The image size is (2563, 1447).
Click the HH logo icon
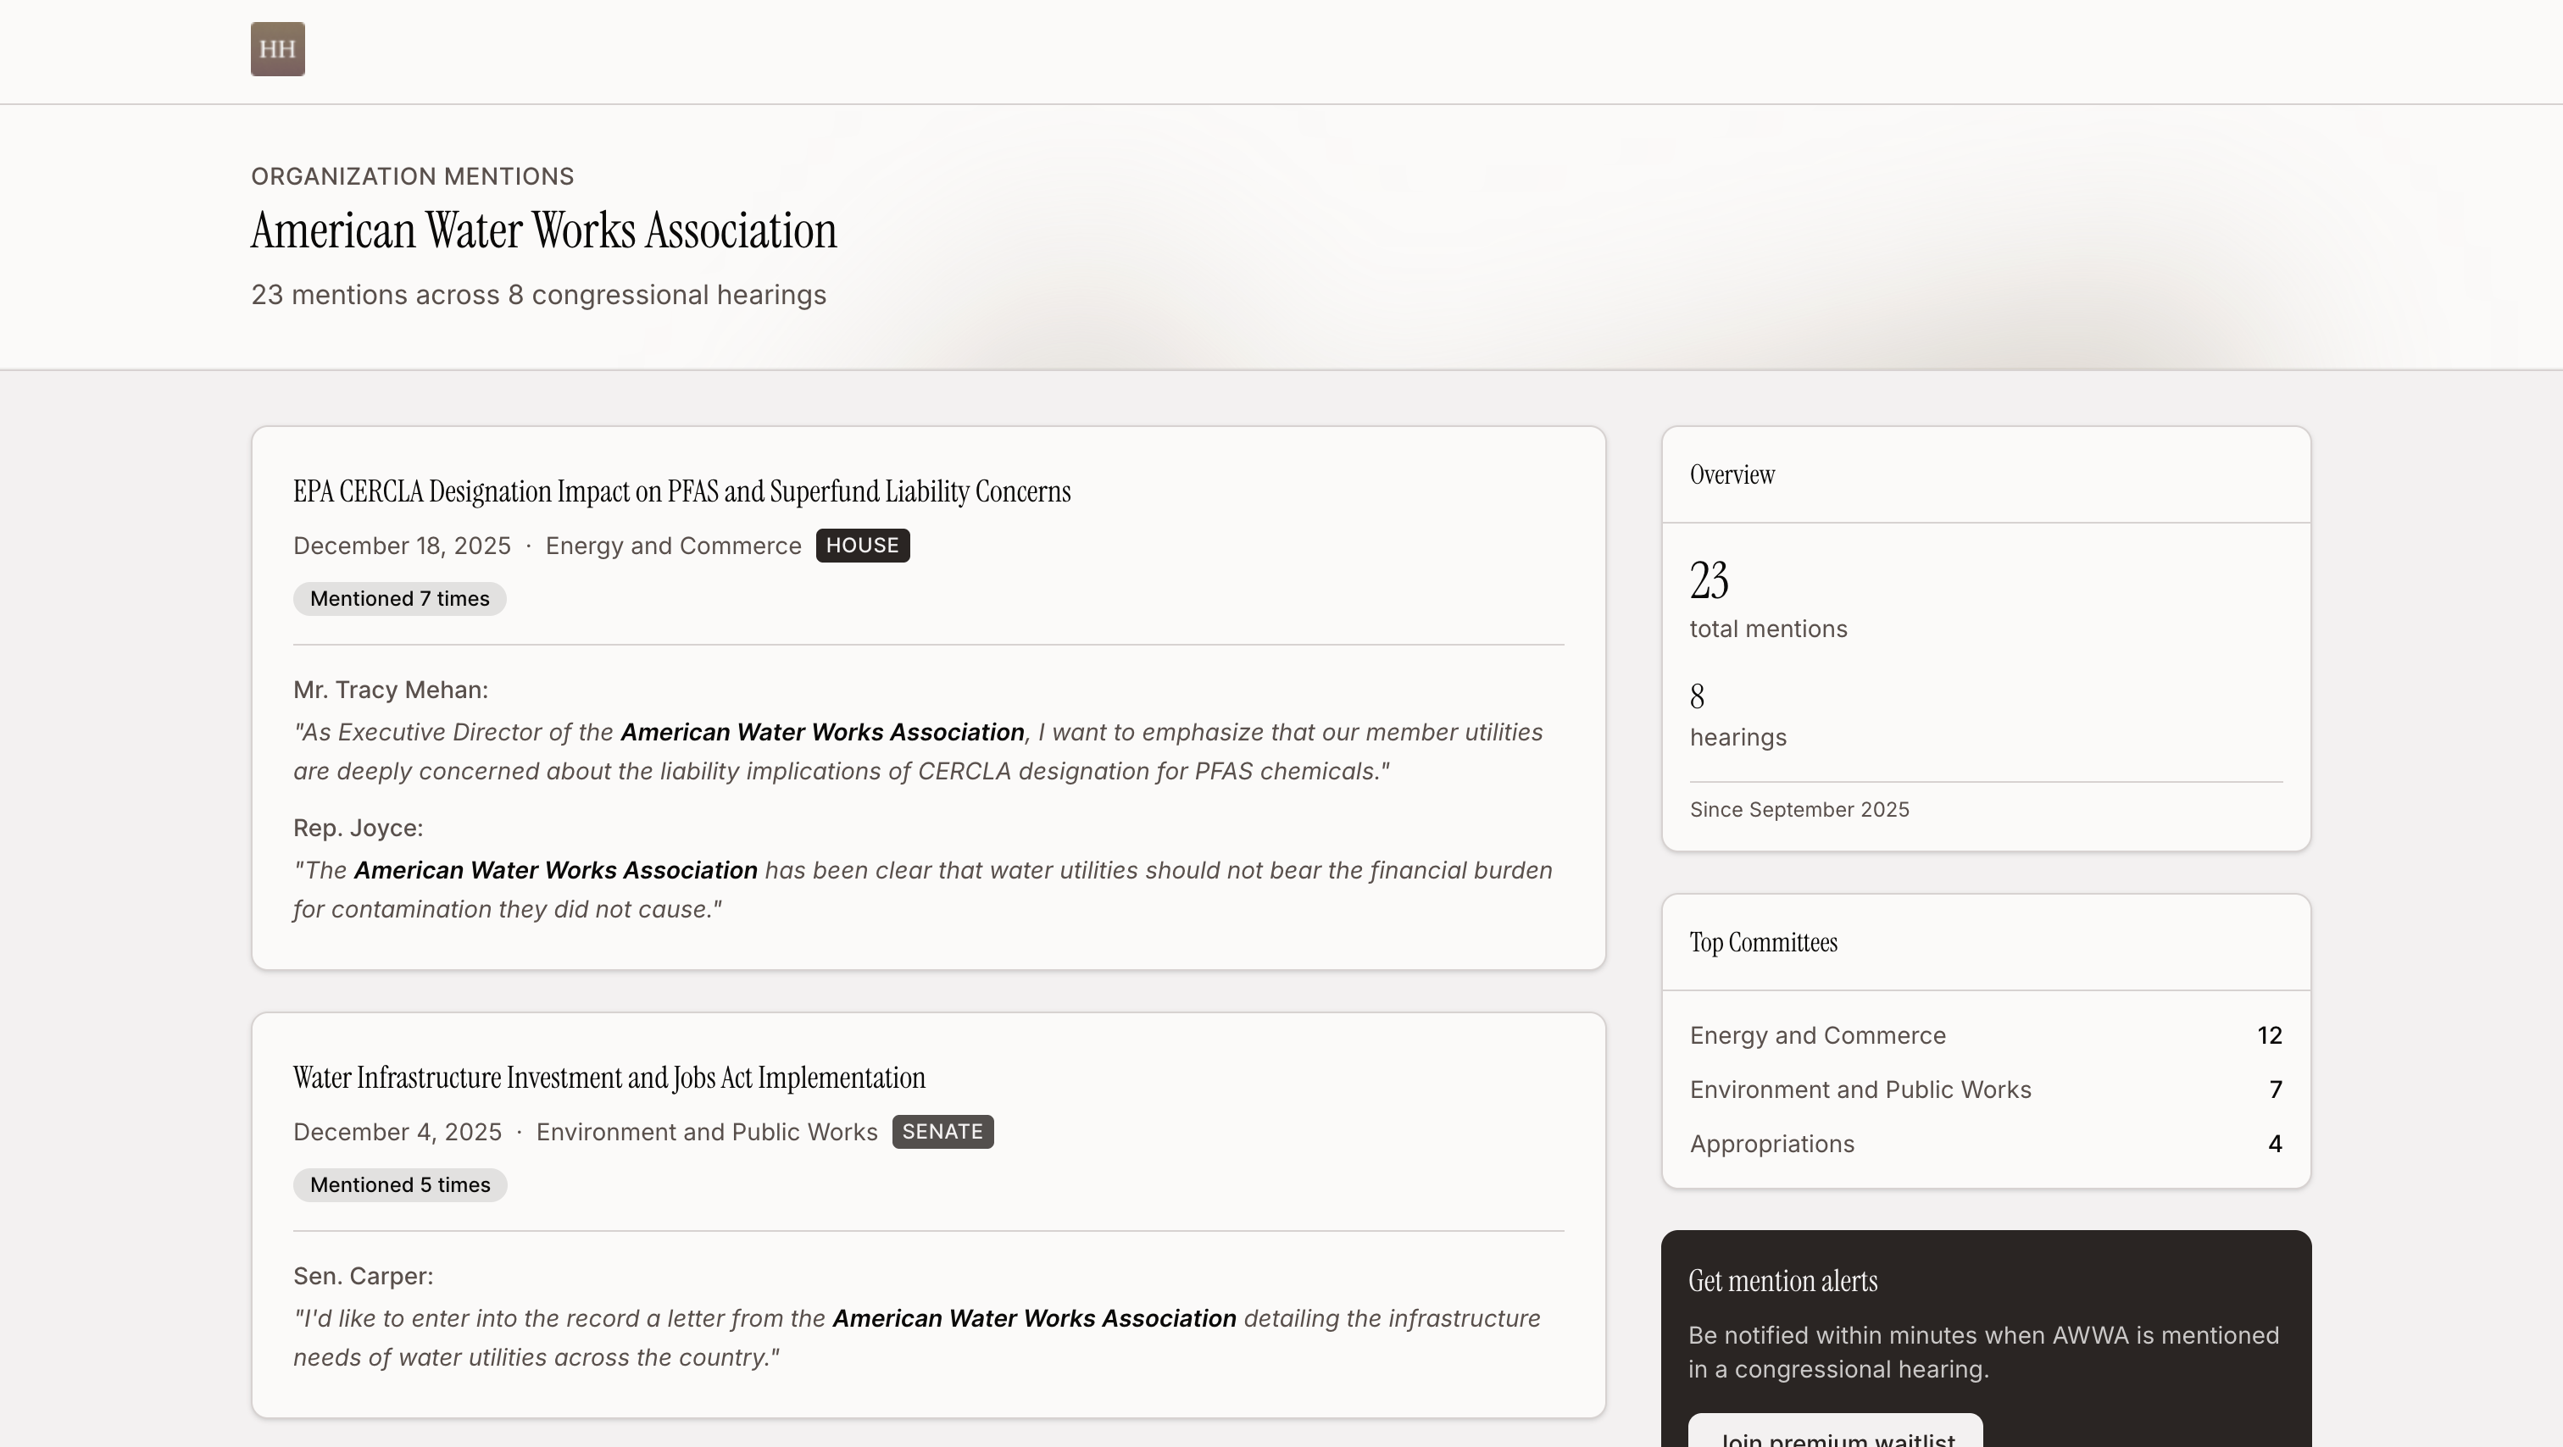pyautogui.click(x=278, y=49)
